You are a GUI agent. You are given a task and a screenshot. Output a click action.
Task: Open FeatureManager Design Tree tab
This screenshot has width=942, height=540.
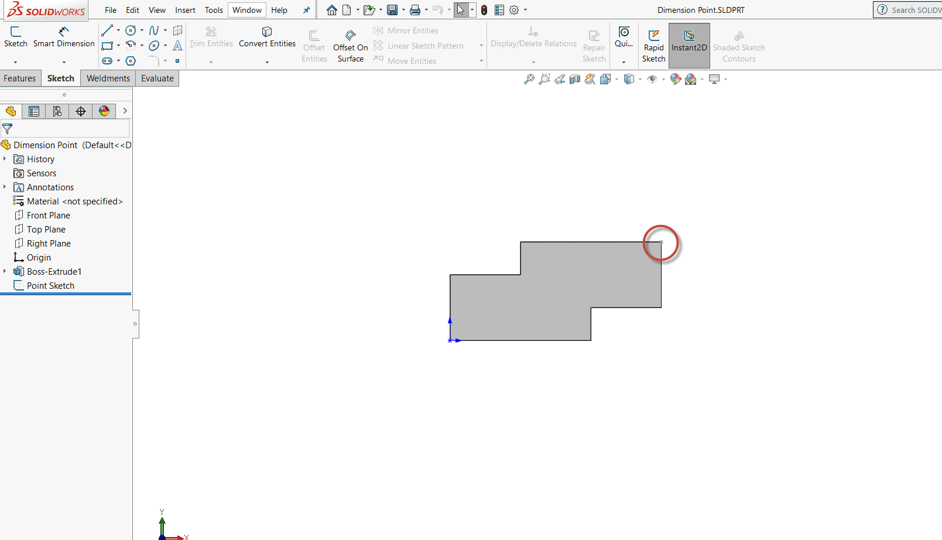11,111
